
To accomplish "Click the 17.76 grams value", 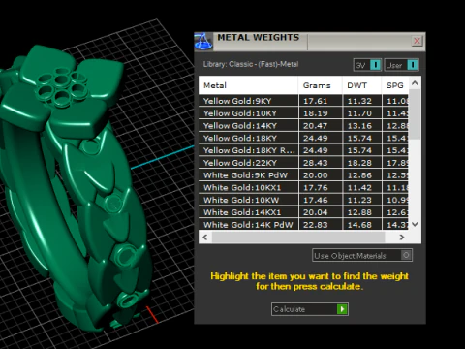I will point(315,187).
